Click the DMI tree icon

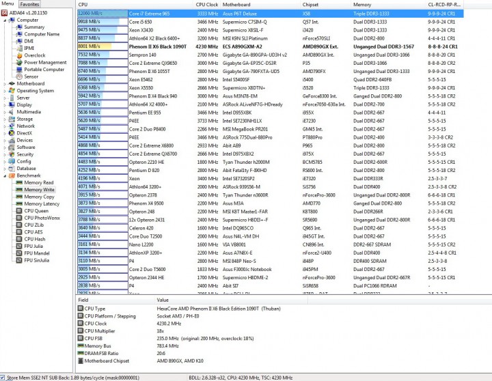[19, 41]
